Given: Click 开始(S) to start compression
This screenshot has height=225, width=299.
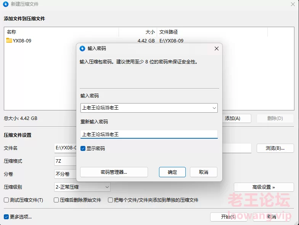Looking at the screenshot, I should [229, 217].
